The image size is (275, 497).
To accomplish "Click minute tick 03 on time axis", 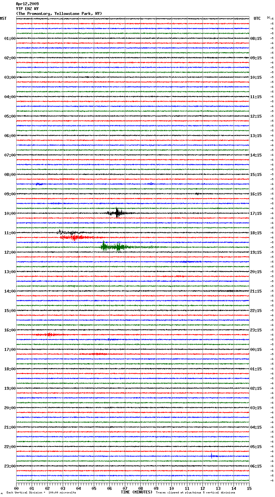I will point(63,488).
